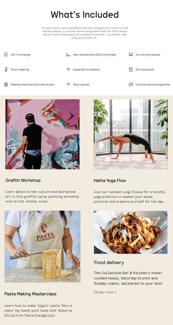This screenshot has height=325, width=173.
Task: Click the washing machine icon
Action: click(x=6, y=84)
